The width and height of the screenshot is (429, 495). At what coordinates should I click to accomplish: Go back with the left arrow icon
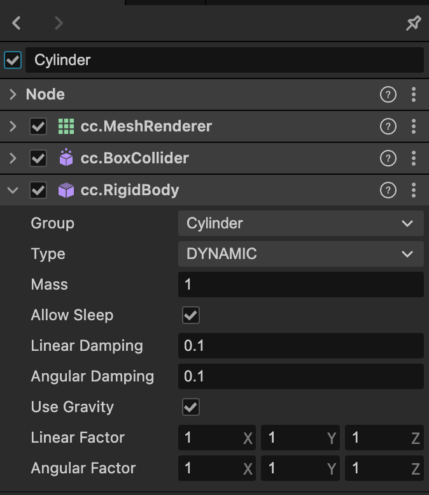[17, 24]
